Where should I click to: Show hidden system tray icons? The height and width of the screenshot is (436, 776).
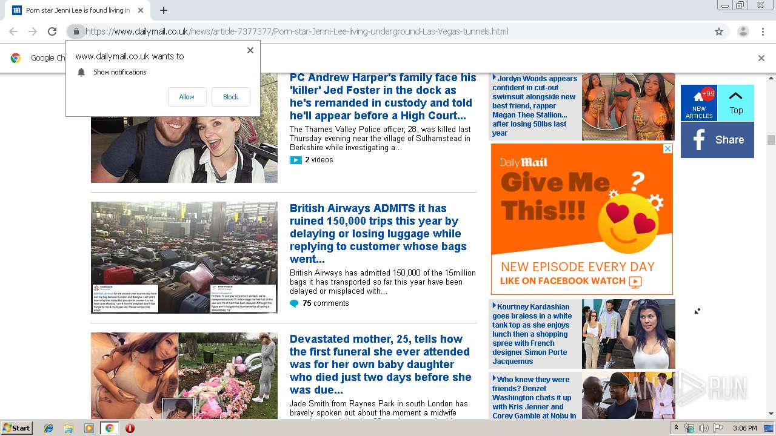(676, 428)
